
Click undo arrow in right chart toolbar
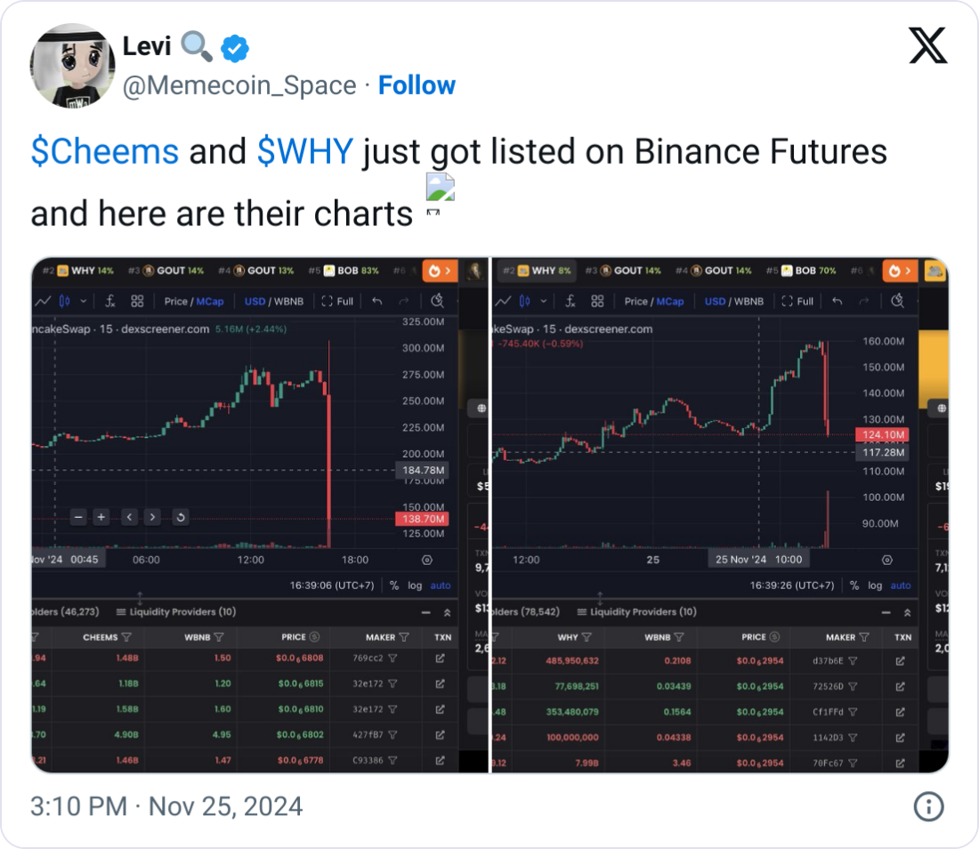coord(837,301)
